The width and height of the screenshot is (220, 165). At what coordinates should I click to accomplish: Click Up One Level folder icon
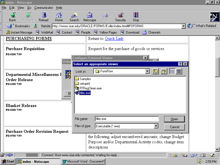coord(155,71)
